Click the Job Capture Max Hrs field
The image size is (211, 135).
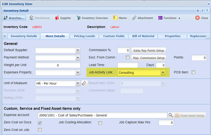(166, 123)
